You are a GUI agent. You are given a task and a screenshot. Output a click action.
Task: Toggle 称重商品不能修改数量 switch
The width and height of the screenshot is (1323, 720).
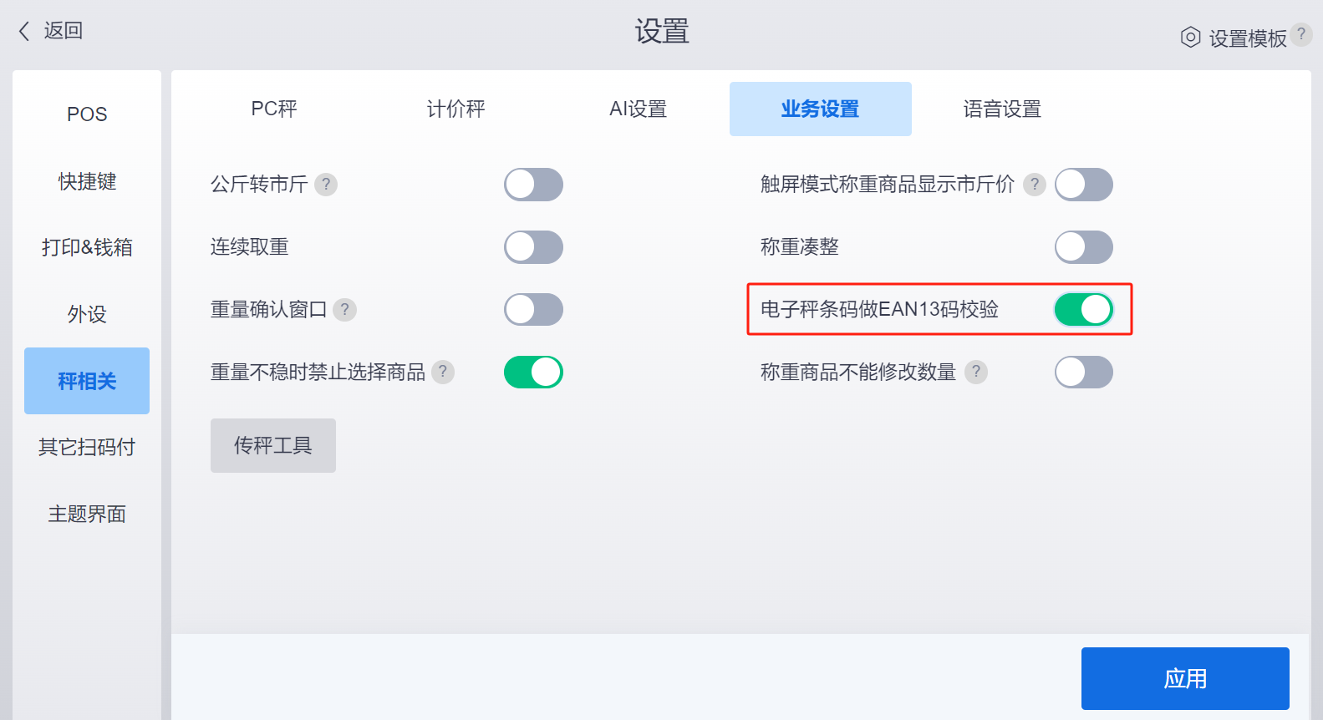(x=1084, y=372)
